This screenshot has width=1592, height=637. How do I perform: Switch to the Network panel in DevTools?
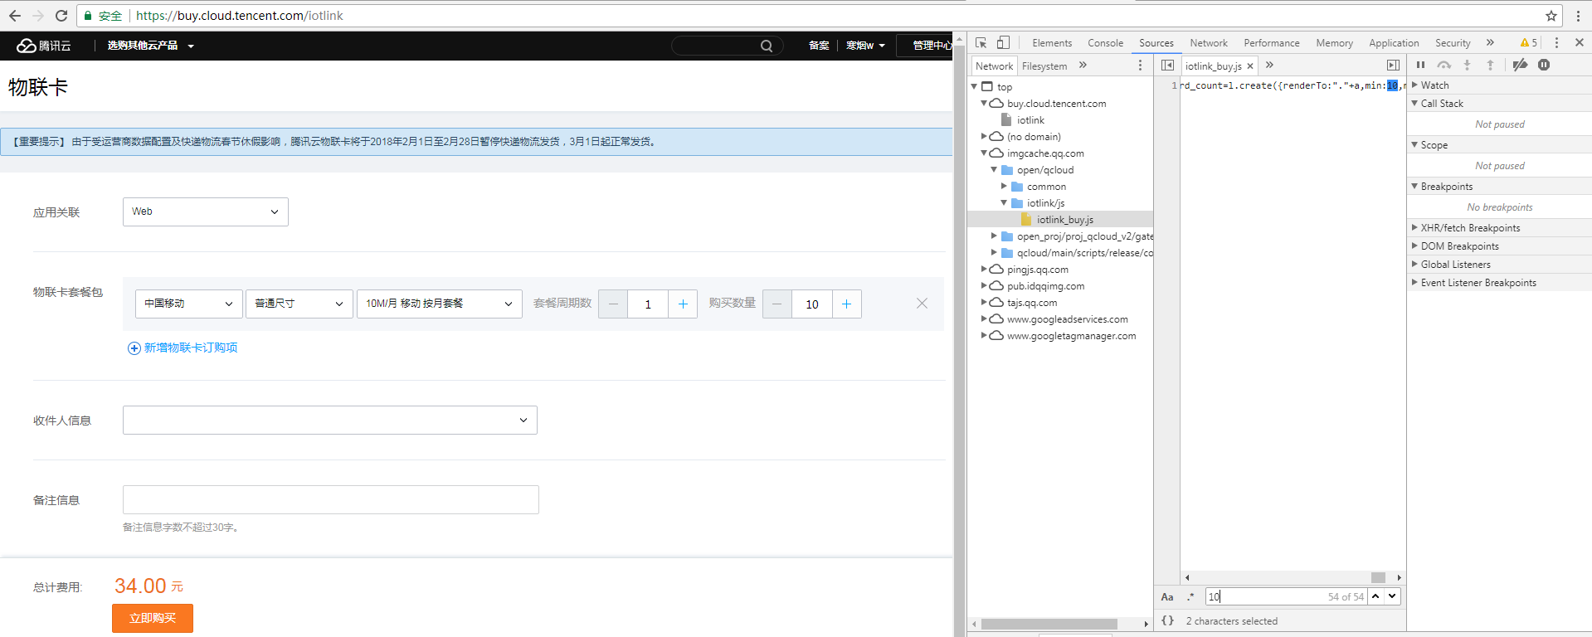click(1209, 43)
